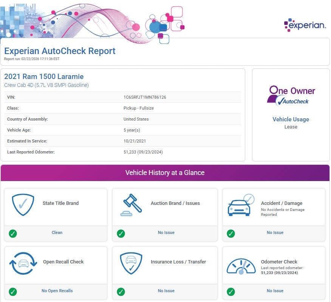331x302 pixels.
Task: Click the Vehicle Usage heading
Action: tap(291, 119)
